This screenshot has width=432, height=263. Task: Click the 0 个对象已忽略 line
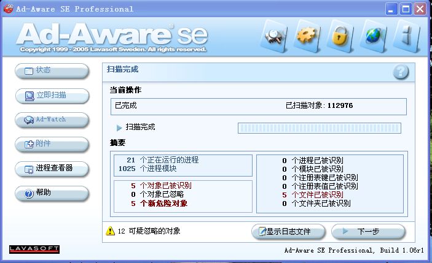pyautogui.click(x=157, y=194)
